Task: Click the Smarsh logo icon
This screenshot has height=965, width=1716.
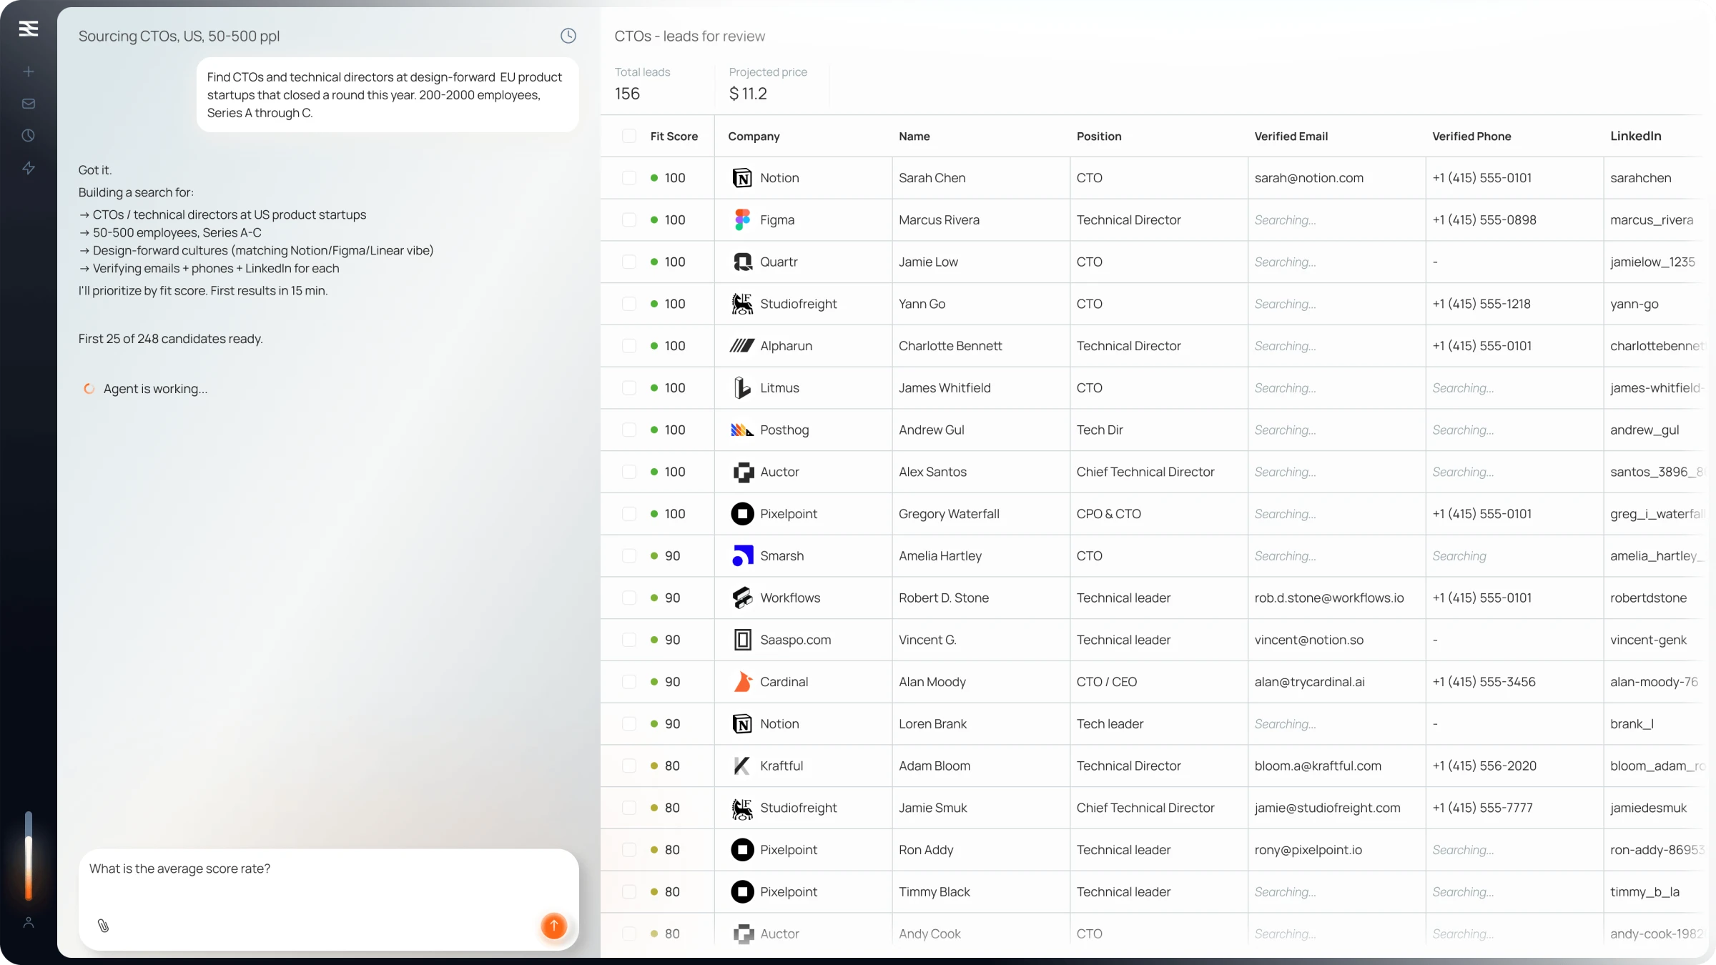Action: pos(742,556)
